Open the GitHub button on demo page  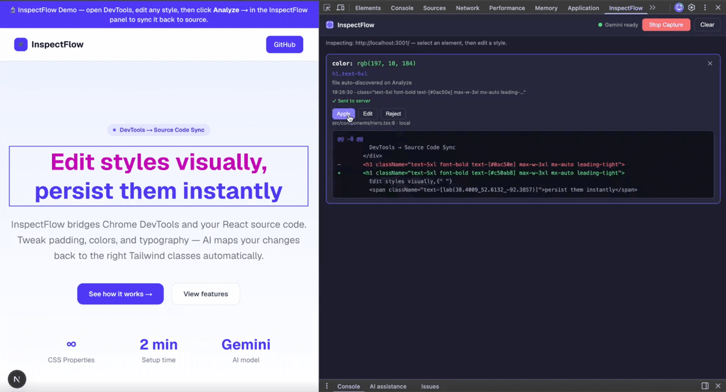pos(284,45)
